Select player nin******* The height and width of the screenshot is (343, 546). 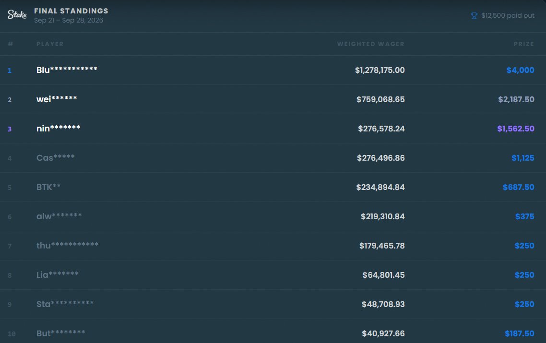pyautogui.click(x=58, y=128)
